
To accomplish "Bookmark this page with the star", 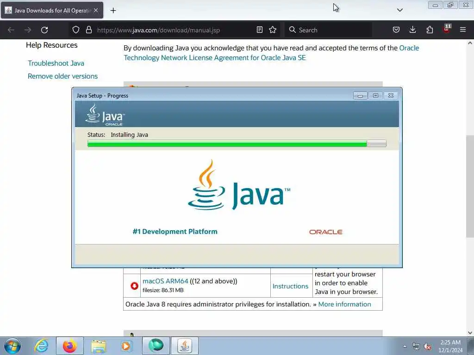I will (x=273, y=30).
